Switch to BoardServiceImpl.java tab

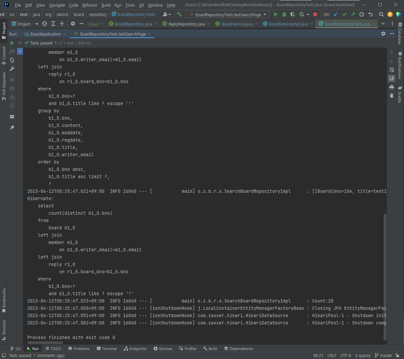[x=289, y=24]
